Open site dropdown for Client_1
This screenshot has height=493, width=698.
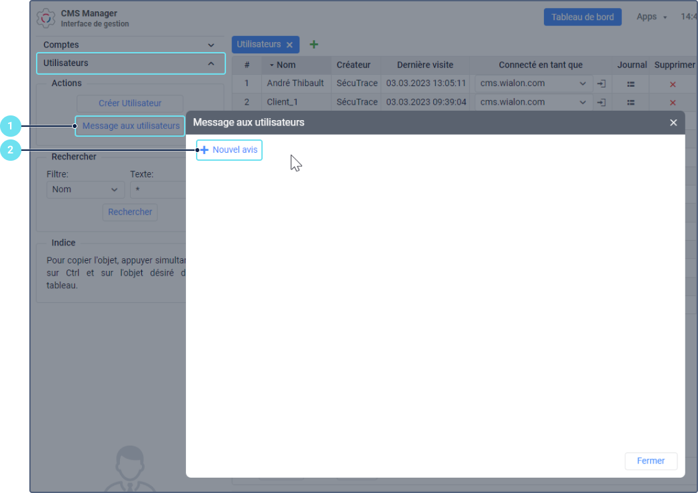[533, 103]
